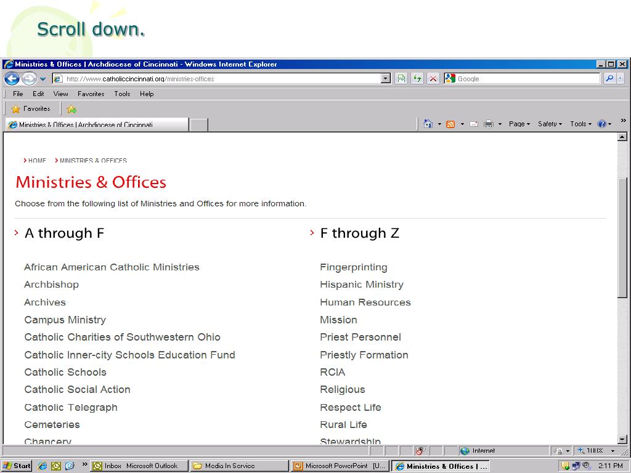Image resolution: width=631 pixels, height=473 pixels.
Task: Open the Respect Life link
Action: (351, 408)
